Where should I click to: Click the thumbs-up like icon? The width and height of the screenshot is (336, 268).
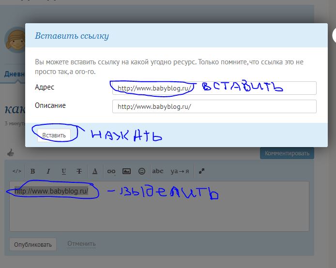click(x=11, y=153)
